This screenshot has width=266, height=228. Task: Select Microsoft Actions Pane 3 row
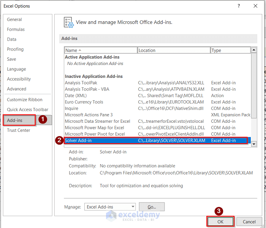tap(157, 115)
